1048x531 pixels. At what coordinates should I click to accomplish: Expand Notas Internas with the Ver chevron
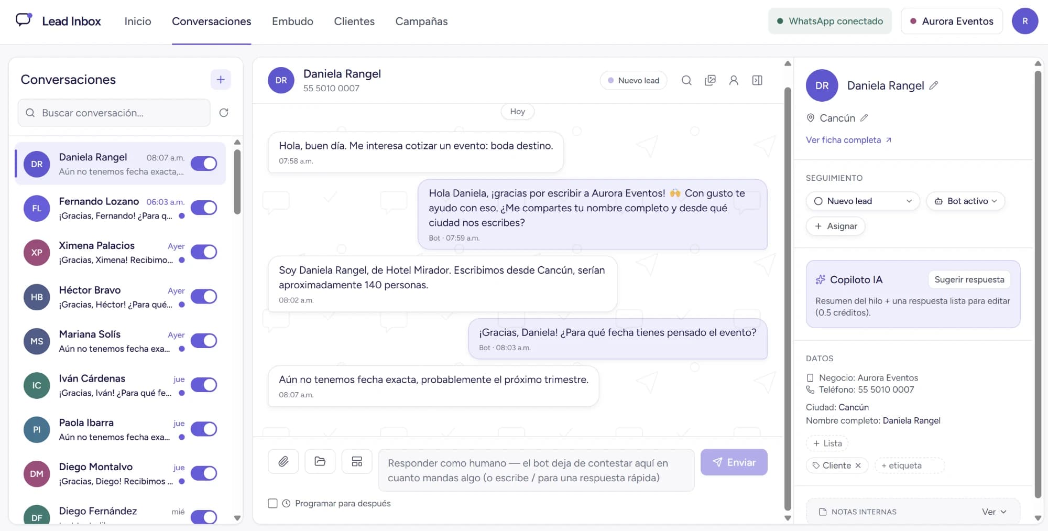(x=994, y=512)
